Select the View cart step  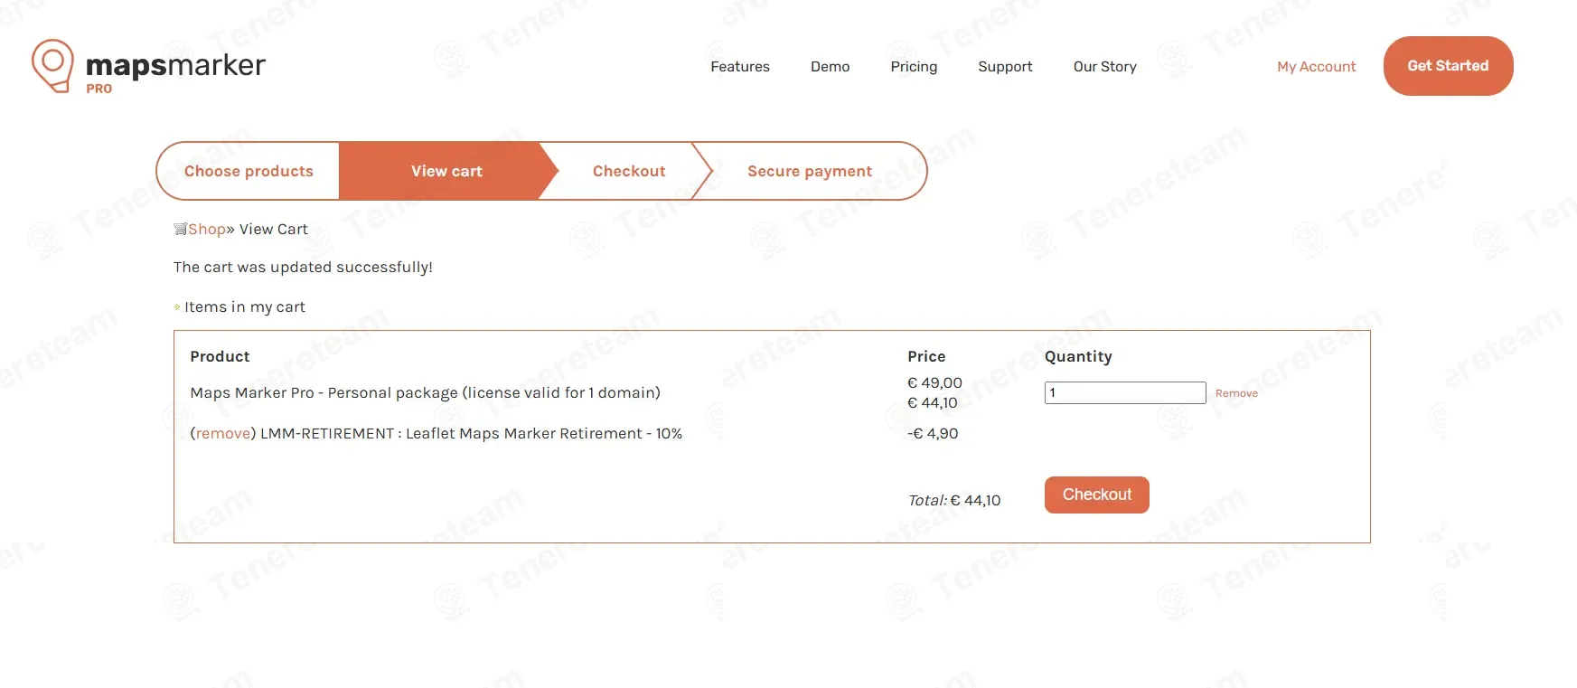tap(446, 171)
